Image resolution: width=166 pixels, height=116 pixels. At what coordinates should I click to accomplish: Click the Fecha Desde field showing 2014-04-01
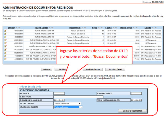pyautogui.click(x=59, y=100)
